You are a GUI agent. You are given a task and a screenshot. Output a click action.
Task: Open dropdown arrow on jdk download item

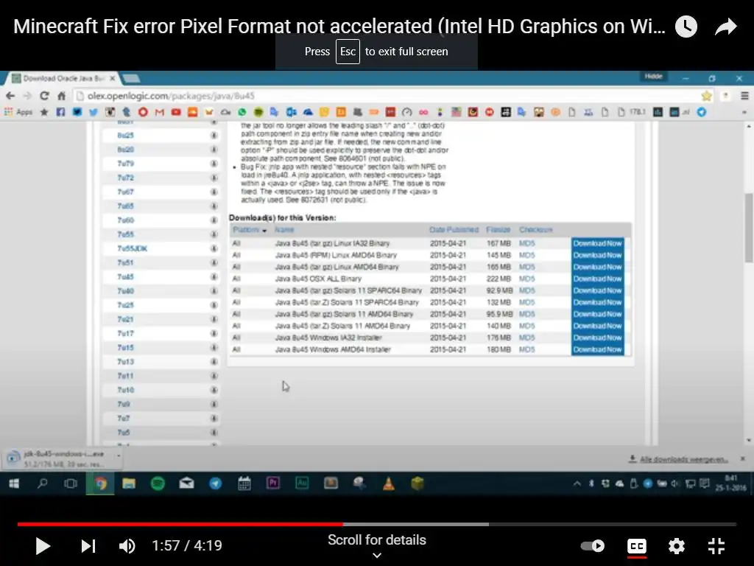point(119,455)
